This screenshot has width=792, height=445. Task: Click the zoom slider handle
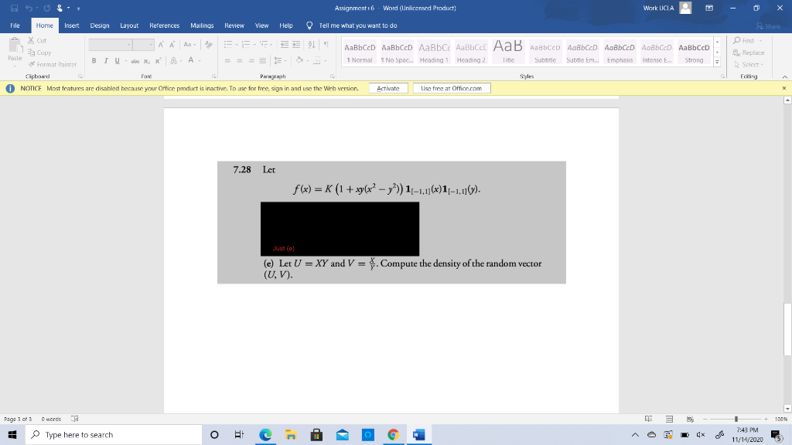736,419
